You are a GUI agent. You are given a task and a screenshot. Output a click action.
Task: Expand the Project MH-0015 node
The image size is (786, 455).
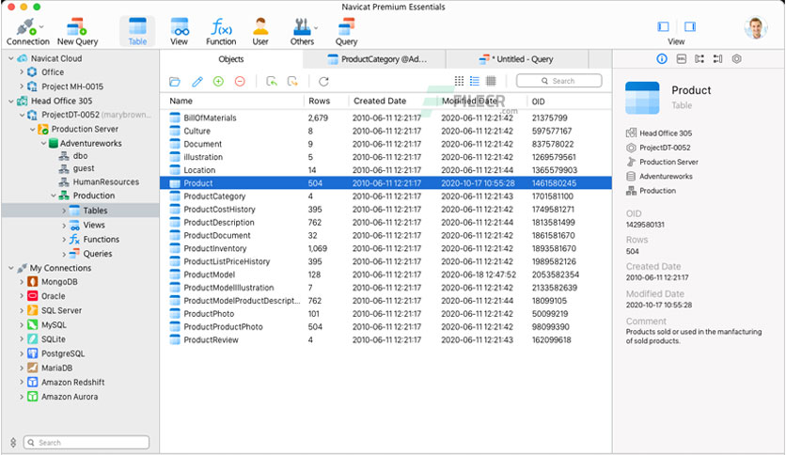click(x=22, y=86)
